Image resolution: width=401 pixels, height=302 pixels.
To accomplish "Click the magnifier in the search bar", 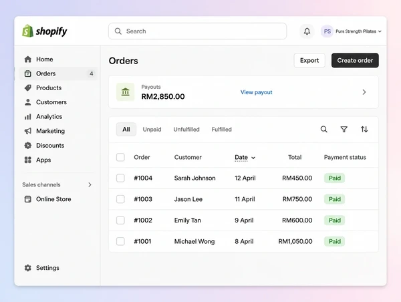I will click(x=118, y=31).
